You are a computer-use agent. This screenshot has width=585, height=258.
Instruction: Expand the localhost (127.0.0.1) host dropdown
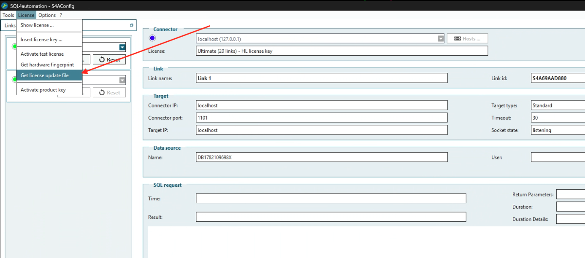441,39
